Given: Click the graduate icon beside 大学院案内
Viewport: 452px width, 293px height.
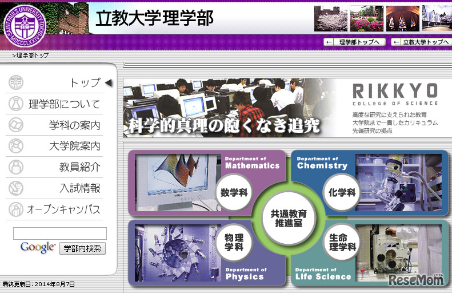Looking at the screenshot, I should coord(15,146).
